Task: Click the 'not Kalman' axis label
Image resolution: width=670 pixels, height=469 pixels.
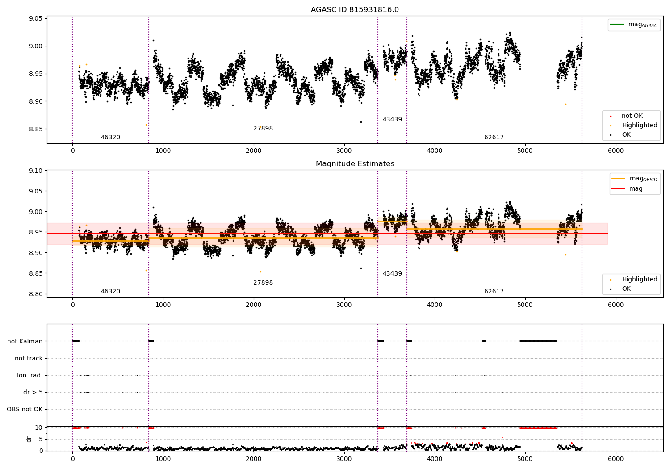Action: 25,342
